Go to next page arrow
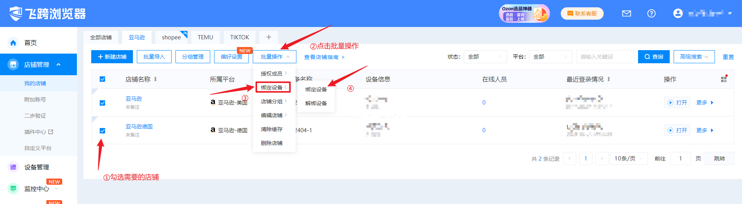742x204 pixels. pos(602,158)
